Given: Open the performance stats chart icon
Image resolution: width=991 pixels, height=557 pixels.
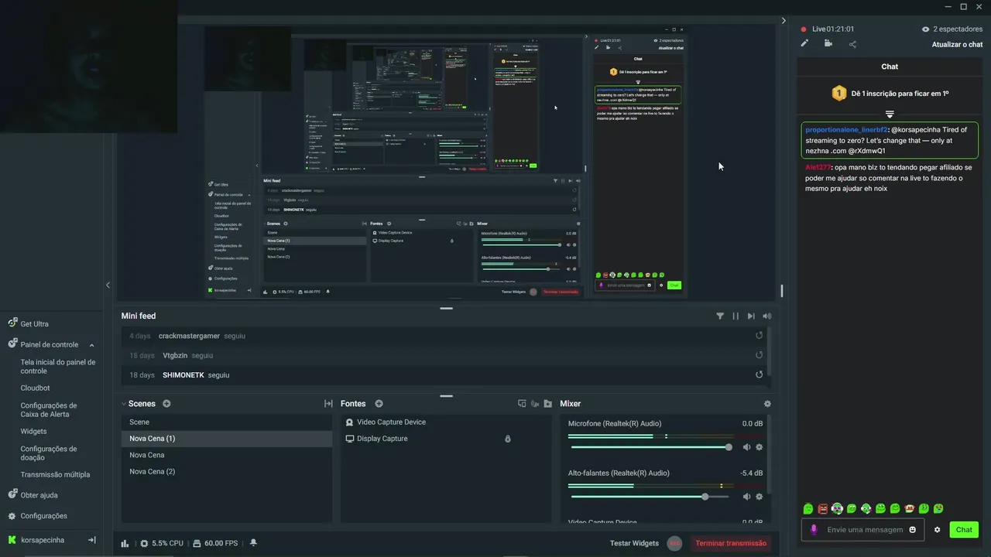Looking at the screenshot, I should pyautogui.click(x=125, y=543).
